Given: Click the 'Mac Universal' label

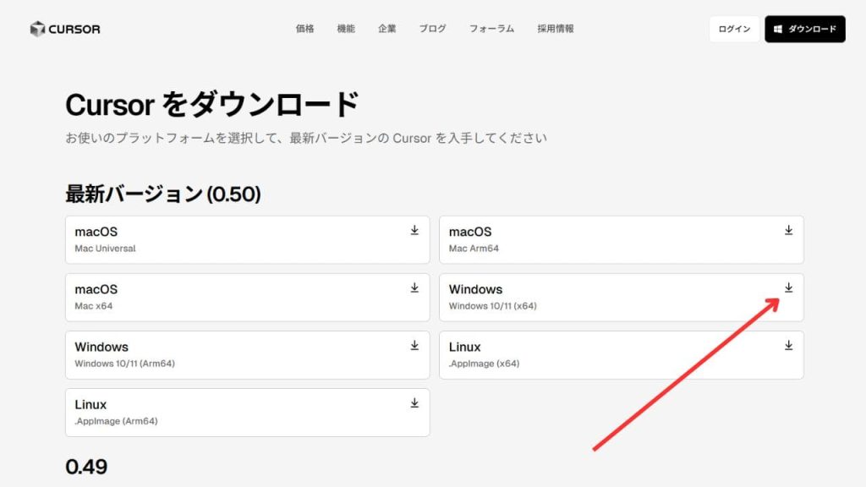Looking at the screenshot, I should pos(105,249).
